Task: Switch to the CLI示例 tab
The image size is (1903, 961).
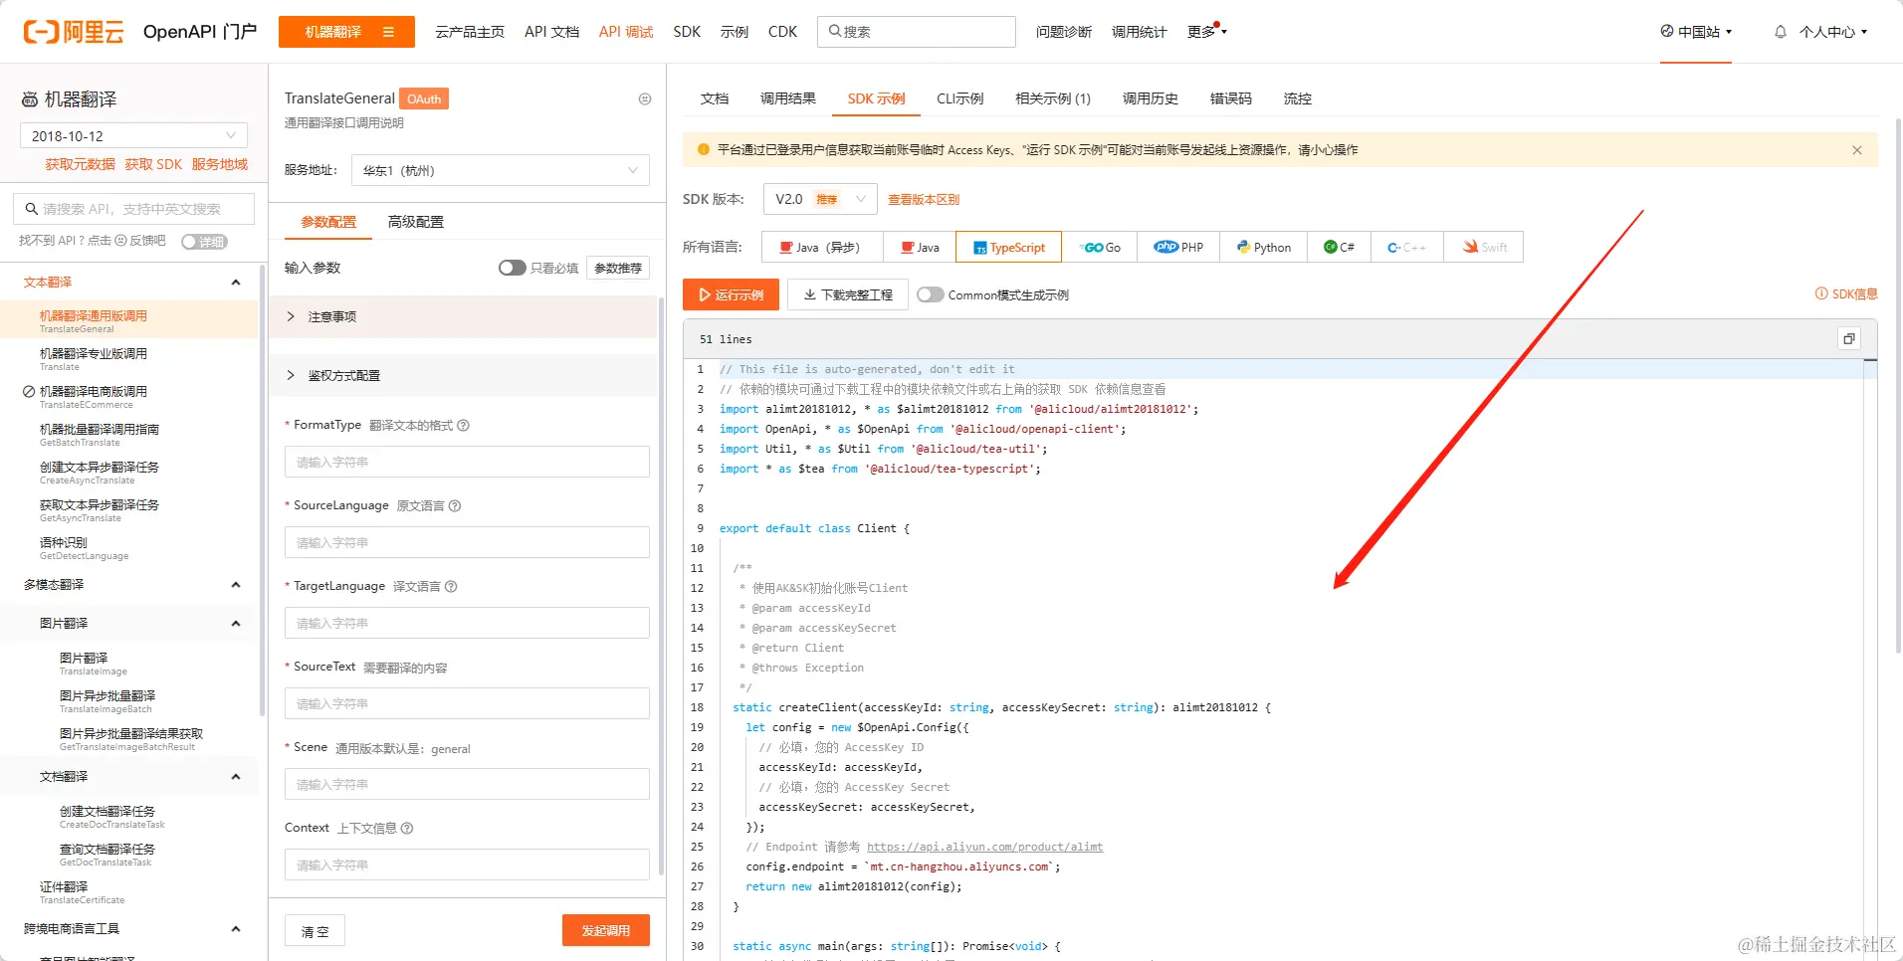Action: pyautogui.click(x=959, y=98)
